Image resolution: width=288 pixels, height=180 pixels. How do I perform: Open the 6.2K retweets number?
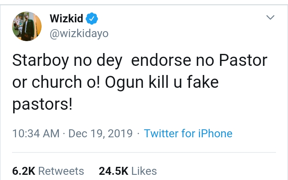(24, 171)
